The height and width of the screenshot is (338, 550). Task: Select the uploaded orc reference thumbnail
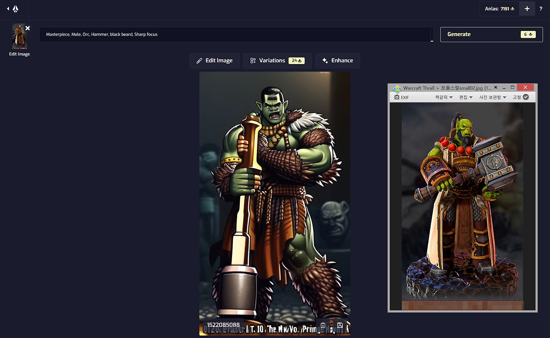click(x=19, y=36)
